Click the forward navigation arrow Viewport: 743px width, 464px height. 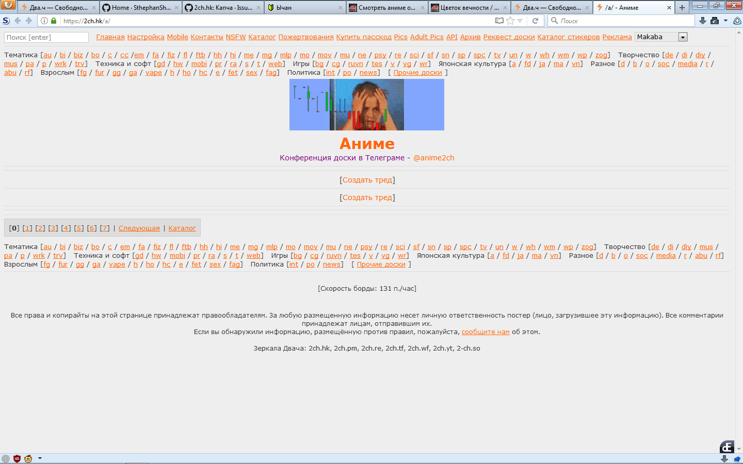(29, 21)
